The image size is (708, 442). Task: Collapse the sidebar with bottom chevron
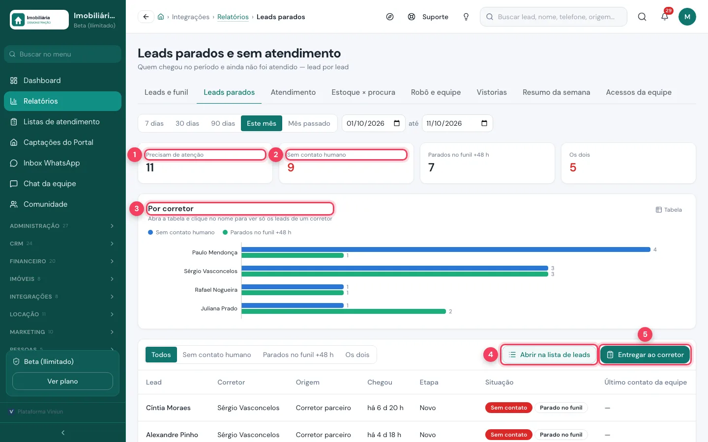[63, 433]
